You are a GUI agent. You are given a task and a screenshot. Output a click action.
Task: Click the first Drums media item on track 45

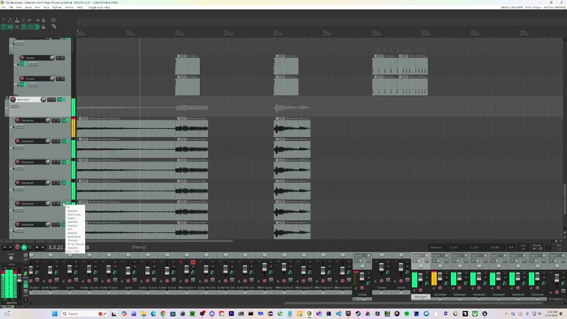coord(187,66)
